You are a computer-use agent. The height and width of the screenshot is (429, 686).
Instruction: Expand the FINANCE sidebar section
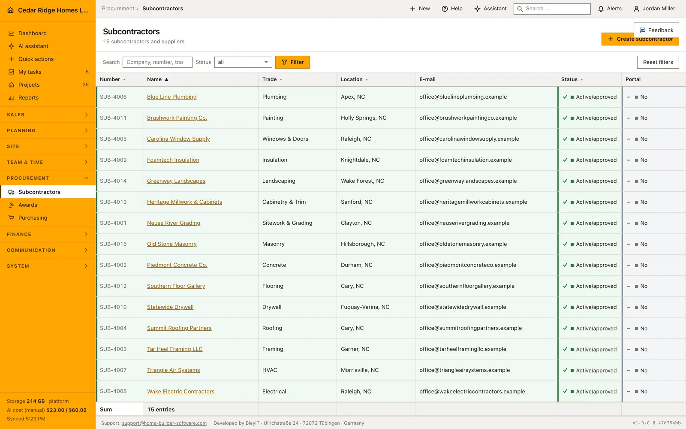(48, 234)
